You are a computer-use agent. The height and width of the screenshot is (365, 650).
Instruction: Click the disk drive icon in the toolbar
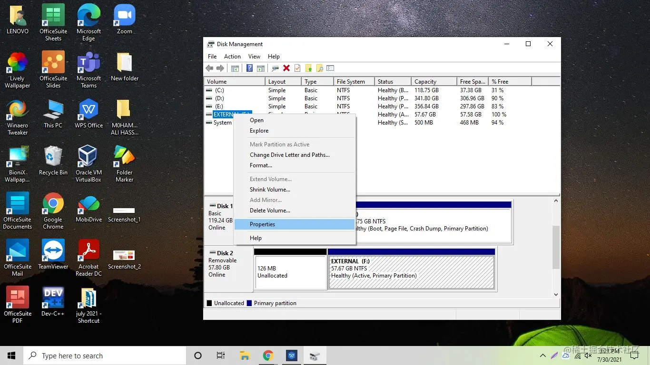coord(276,68)
